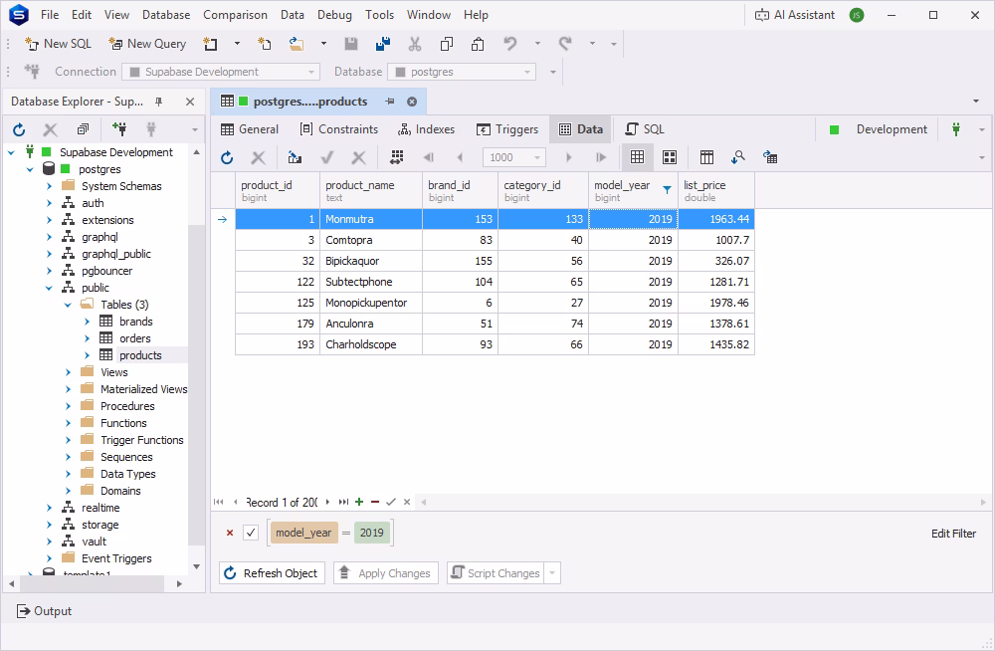Viewport: 995px width, 651px height.
Task: Click the New Query toolbar button
Action: (x=147, y=44)
